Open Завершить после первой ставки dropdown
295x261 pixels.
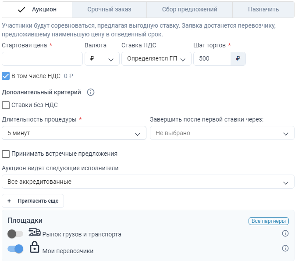coord(222,133)
